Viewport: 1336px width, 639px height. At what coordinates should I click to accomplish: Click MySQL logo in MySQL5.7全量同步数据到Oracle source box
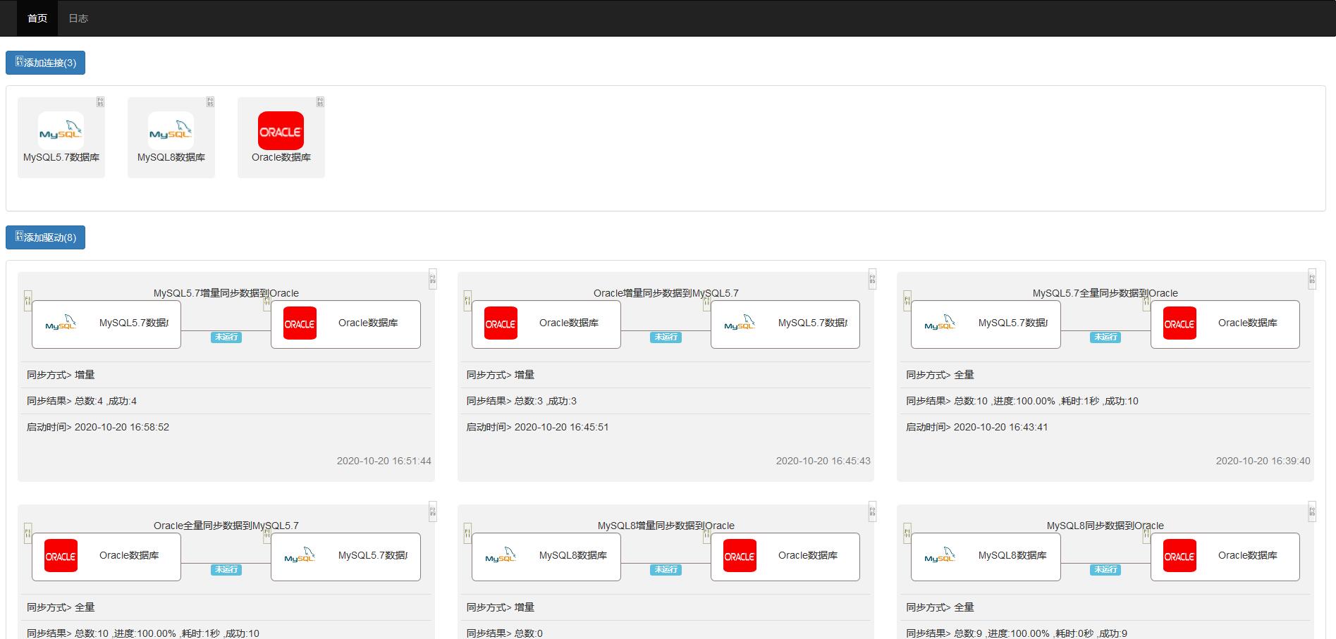click(940, 324)
